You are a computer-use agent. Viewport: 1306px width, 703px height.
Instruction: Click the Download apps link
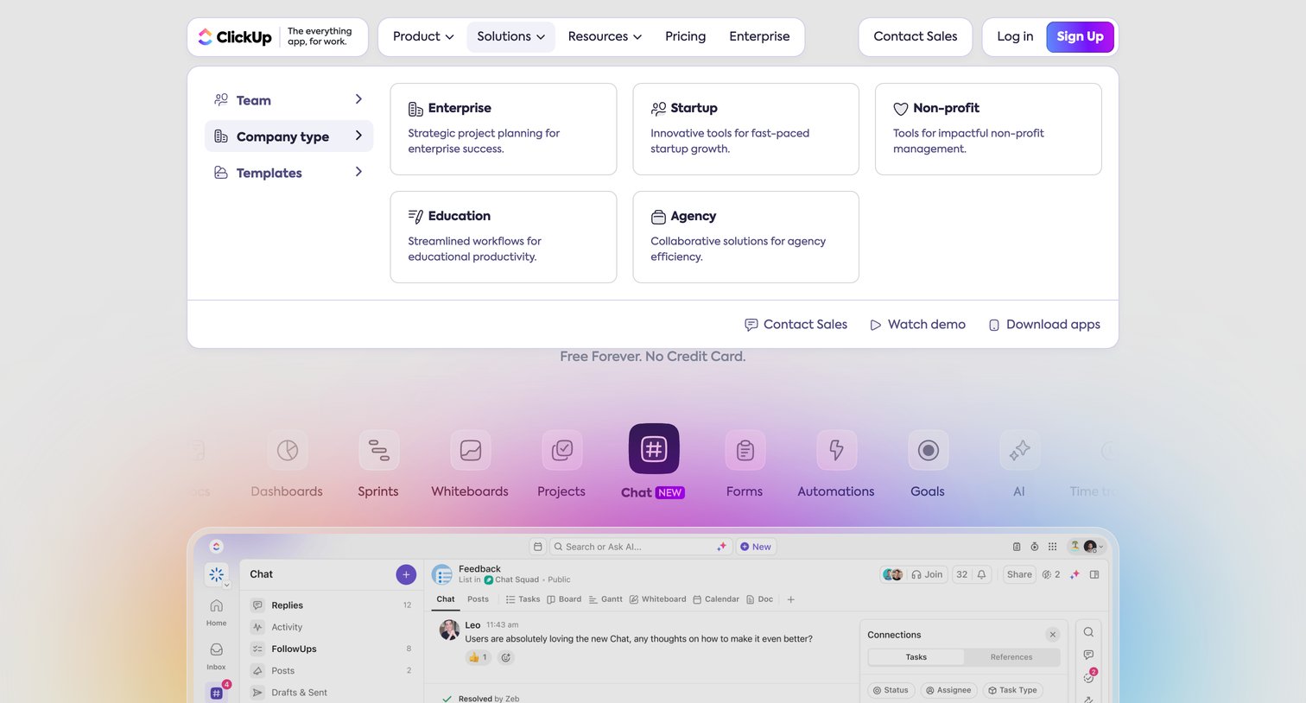(1043, 325)
